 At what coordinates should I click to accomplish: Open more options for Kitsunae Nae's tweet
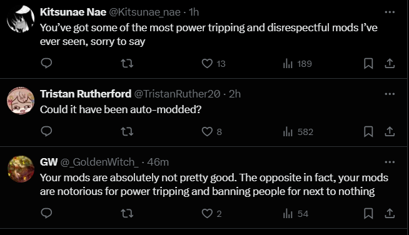[390, 12]
